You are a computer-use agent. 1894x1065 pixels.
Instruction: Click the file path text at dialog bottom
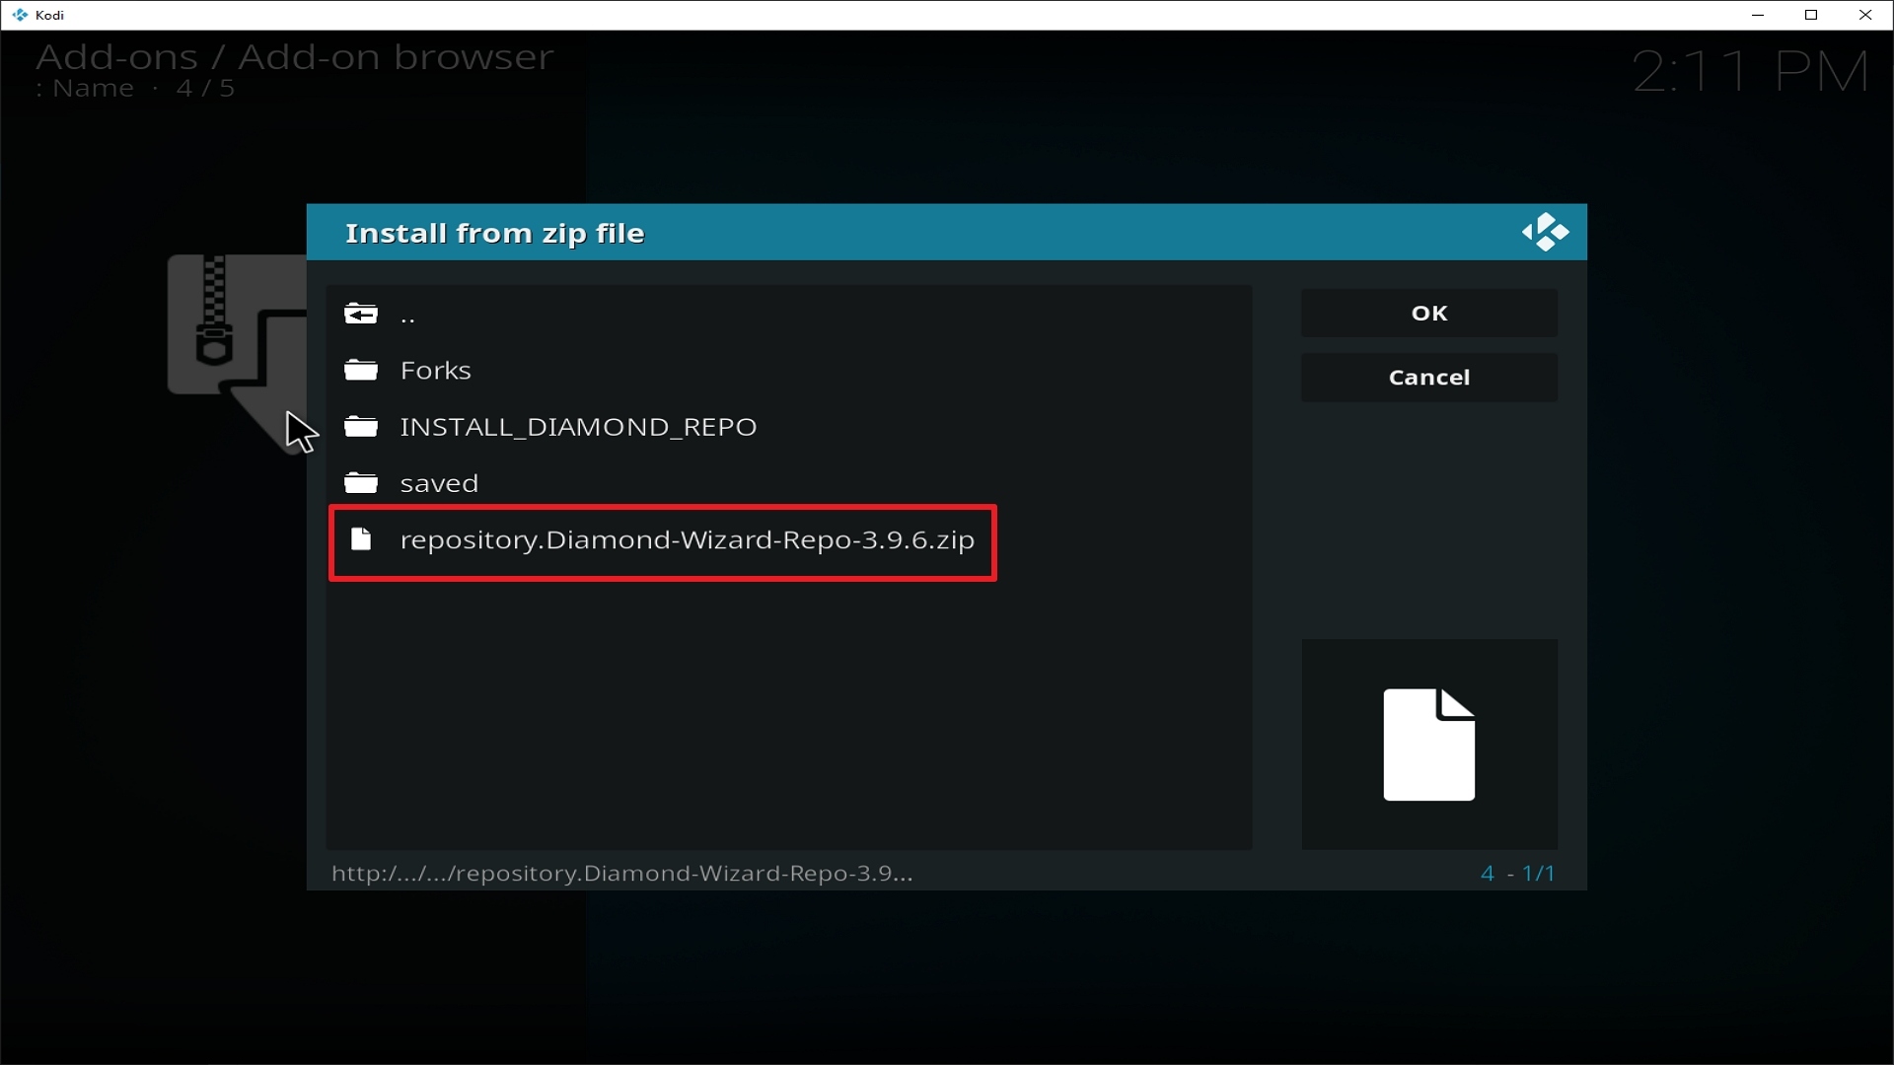tap(622, 874)
